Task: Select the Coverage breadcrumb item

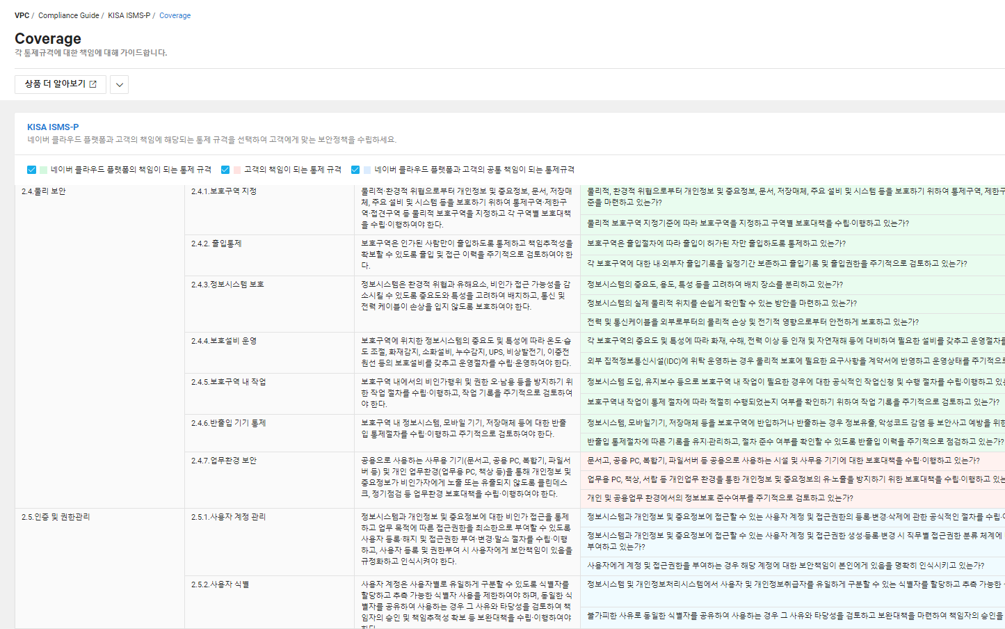Action: point(175,15)
